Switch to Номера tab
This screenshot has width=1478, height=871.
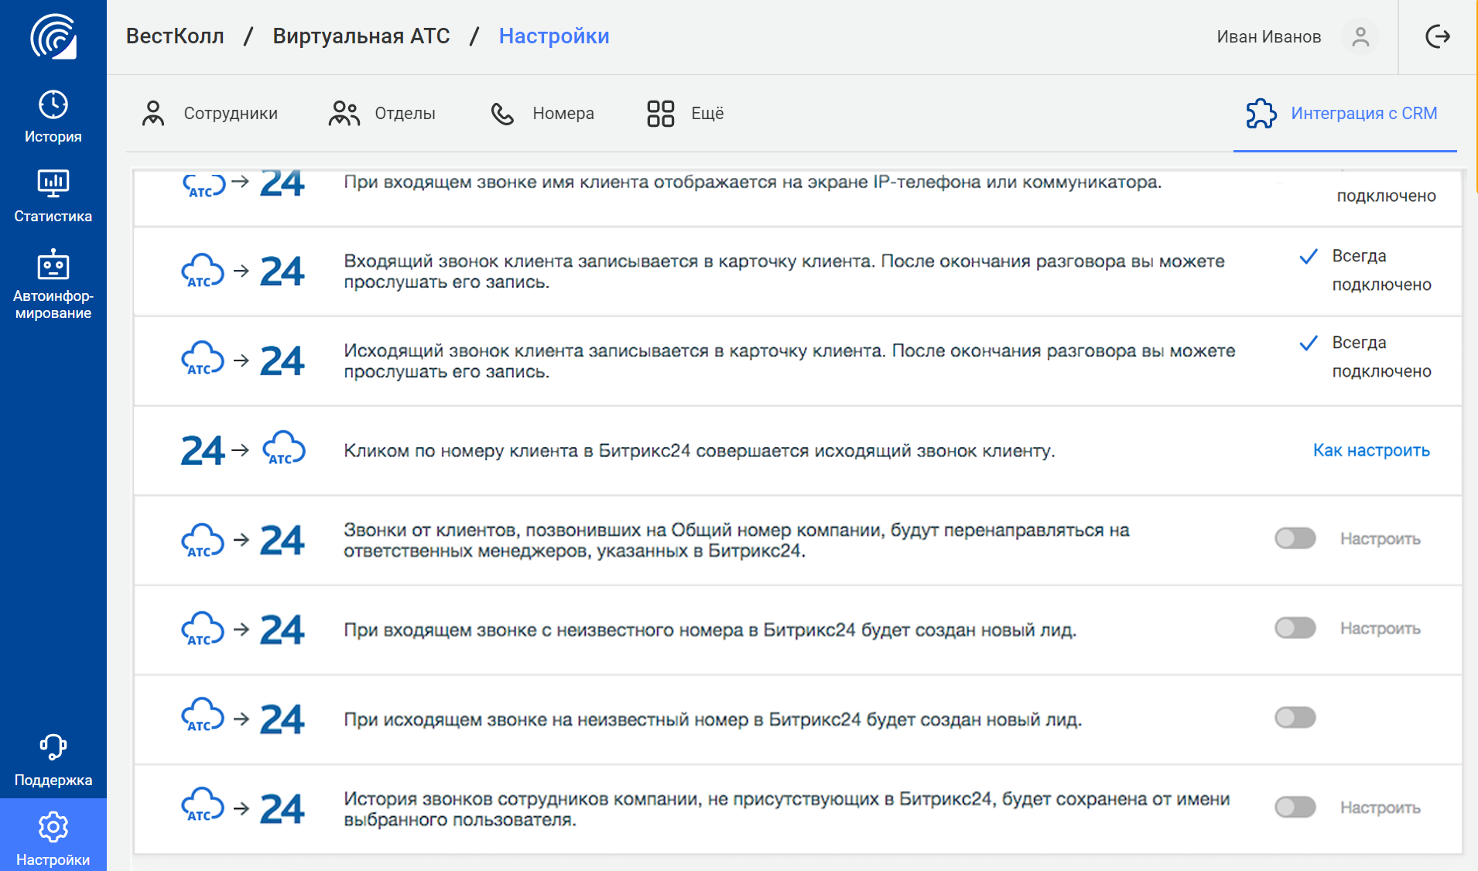542,114
